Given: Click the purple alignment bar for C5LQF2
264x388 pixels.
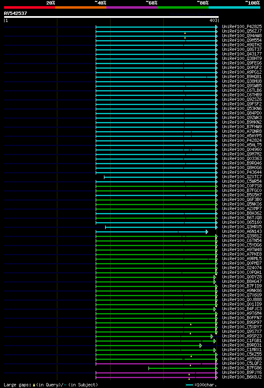Looking at the screenshot, I should click(157, 364).
